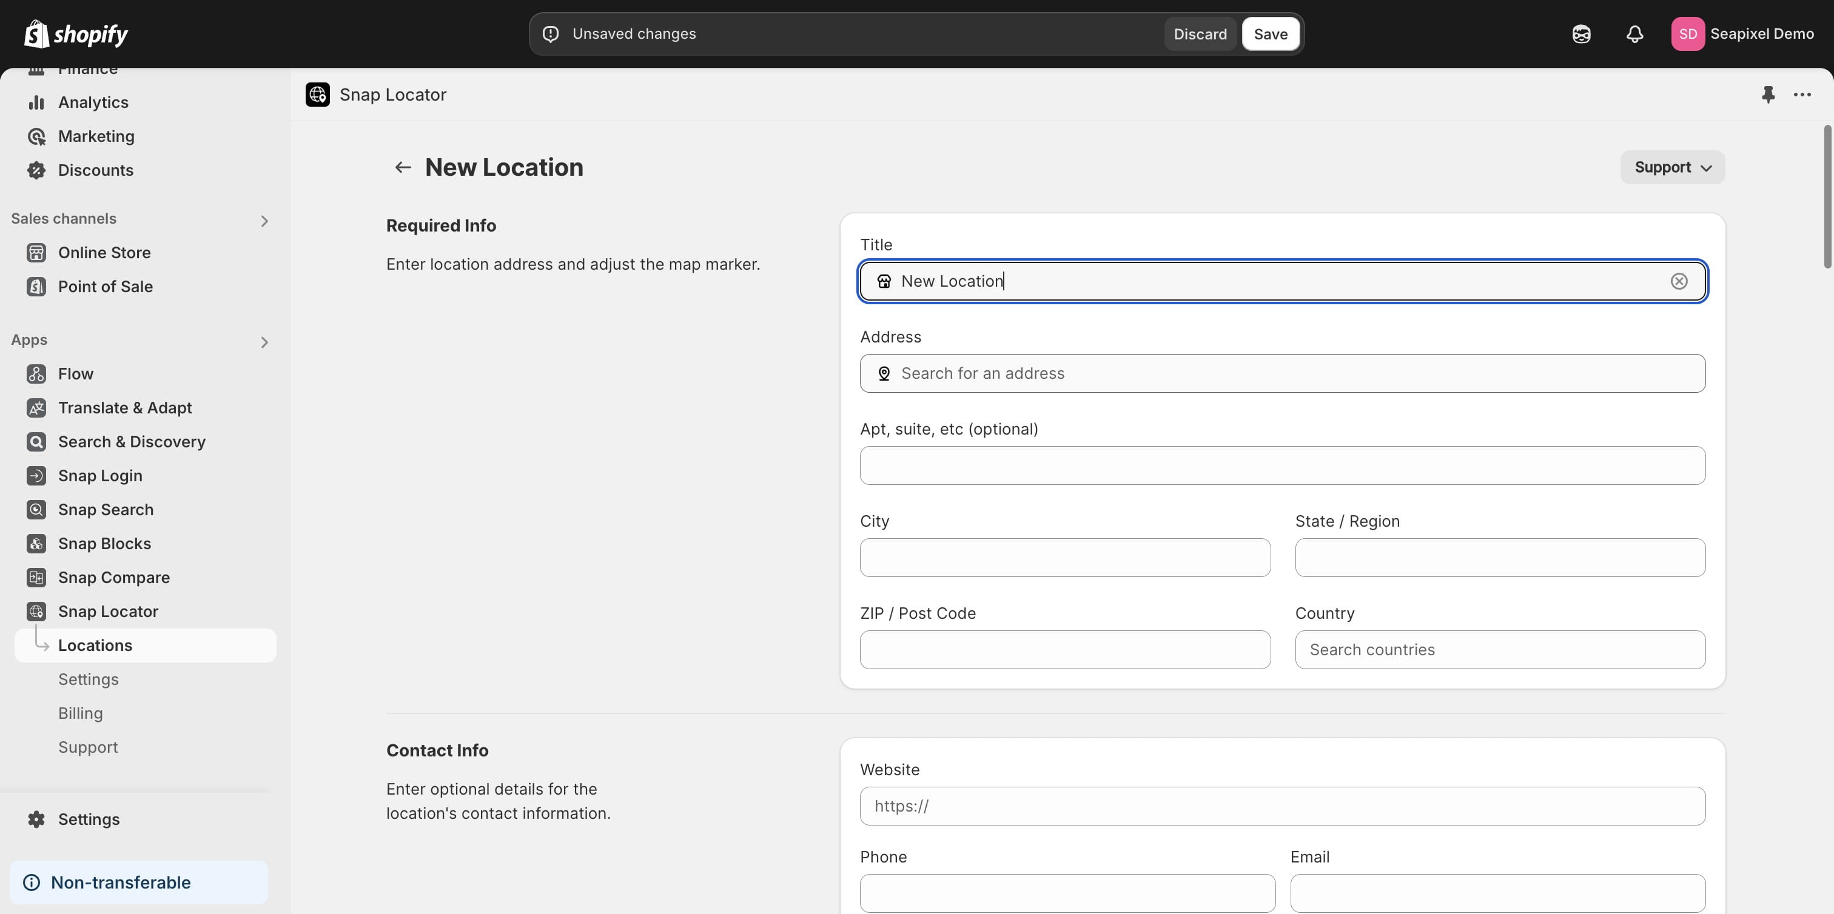This screenshot has width=1834, height=914.
Task: Expand the Sales channels section
Action: tap(264, 221)
